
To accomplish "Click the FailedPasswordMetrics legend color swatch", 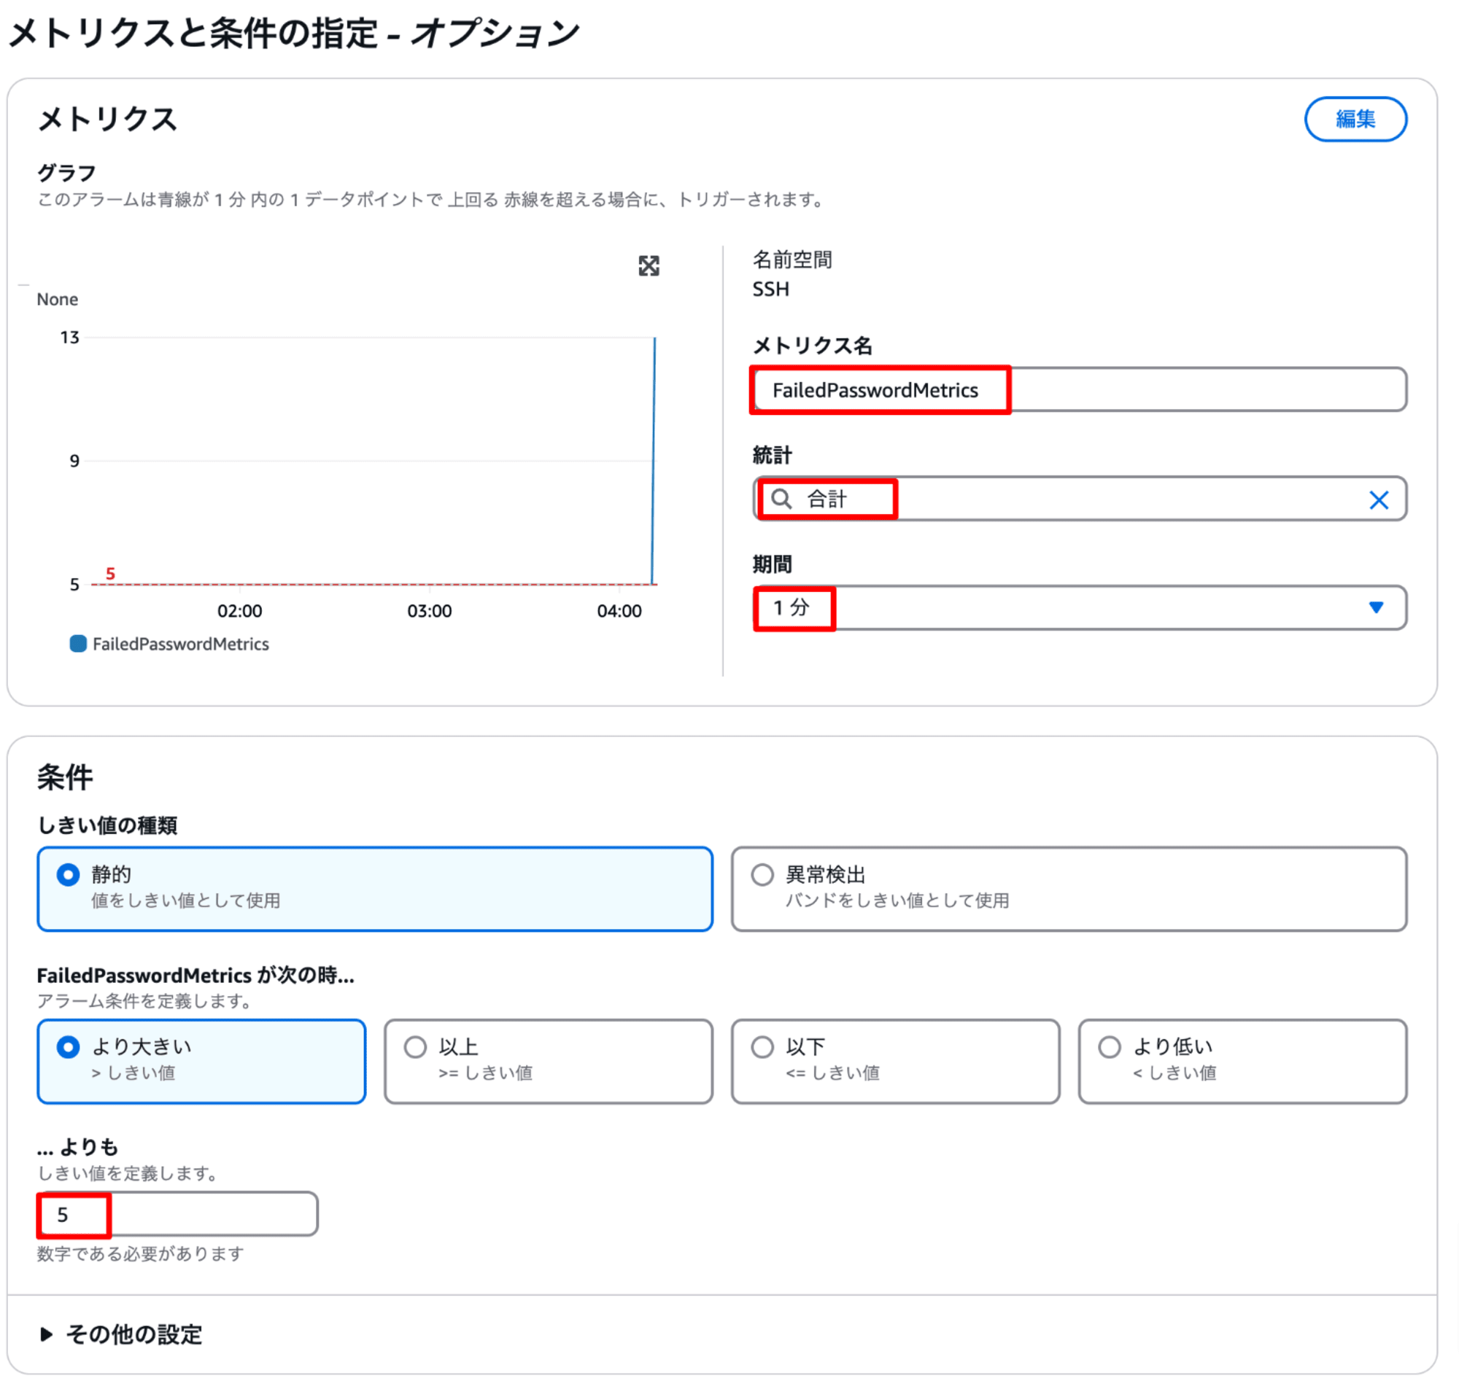I will [x=78, y=643].
